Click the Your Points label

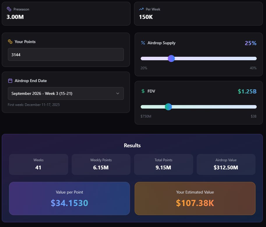(x=25, y=42)
